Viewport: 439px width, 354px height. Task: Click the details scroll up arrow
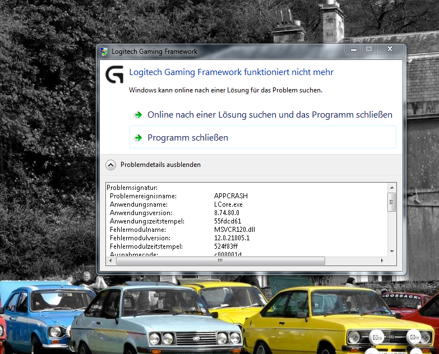pos(392,188)
